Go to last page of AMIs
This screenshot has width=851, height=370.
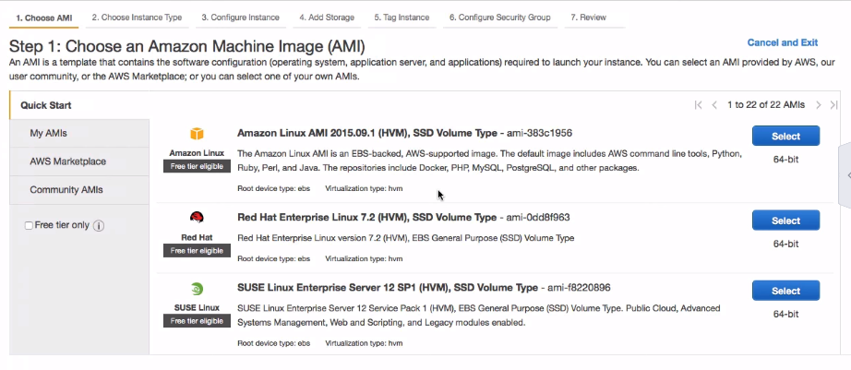[x=834, y=104]
